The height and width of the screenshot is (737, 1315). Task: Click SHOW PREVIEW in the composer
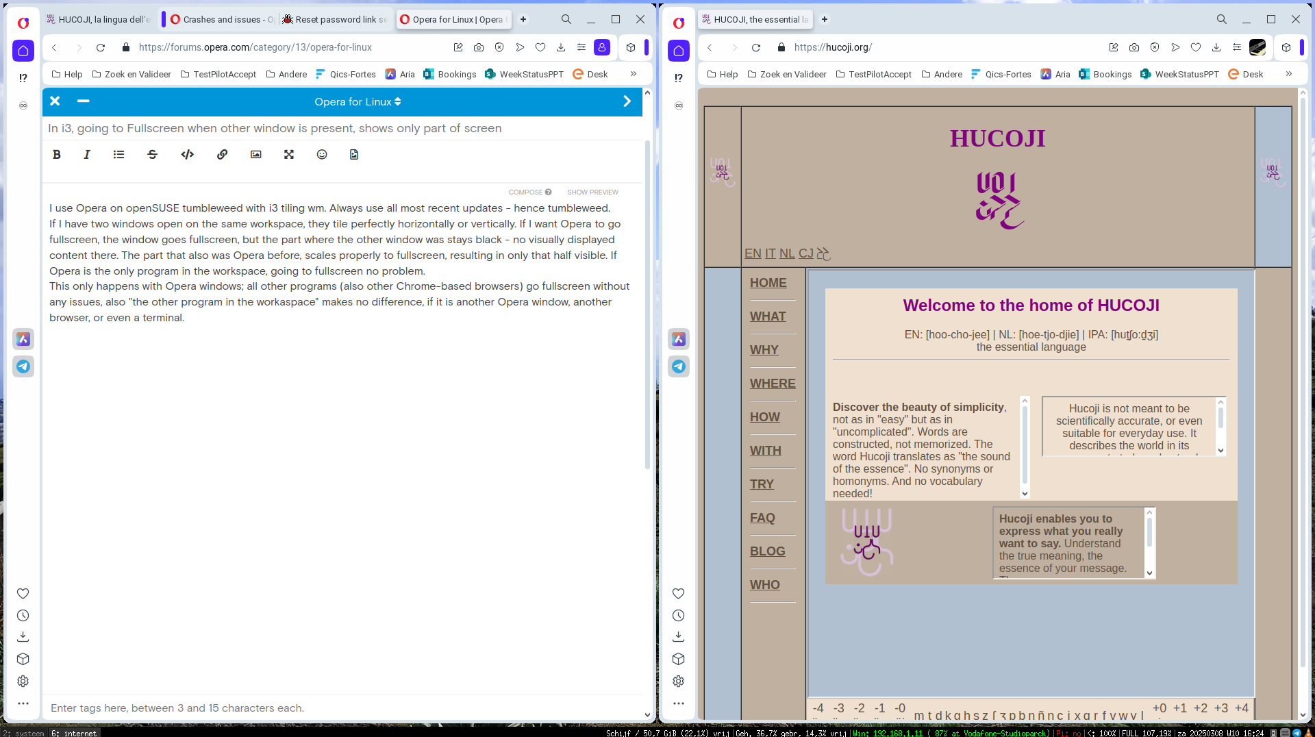tap(592, 192)
